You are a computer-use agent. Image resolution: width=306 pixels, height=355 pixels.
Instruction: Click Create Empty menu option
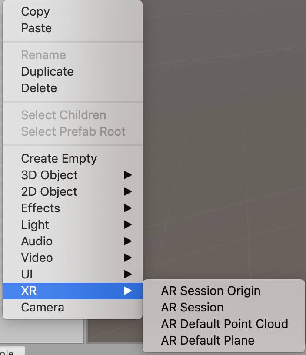pos(59,159)
